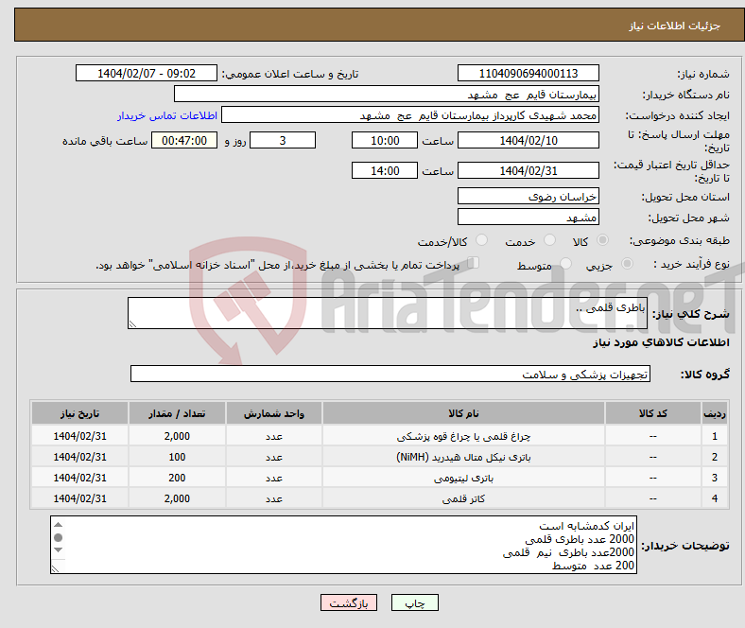The width and height of the screenshot is (745, 628).
Task: Select the کالا radio button
Action: coord(602,240)
